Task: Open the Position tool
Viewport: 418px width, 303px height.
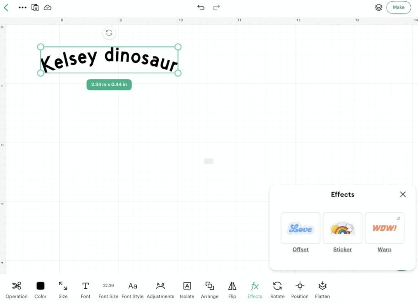Action: (300, 290)
